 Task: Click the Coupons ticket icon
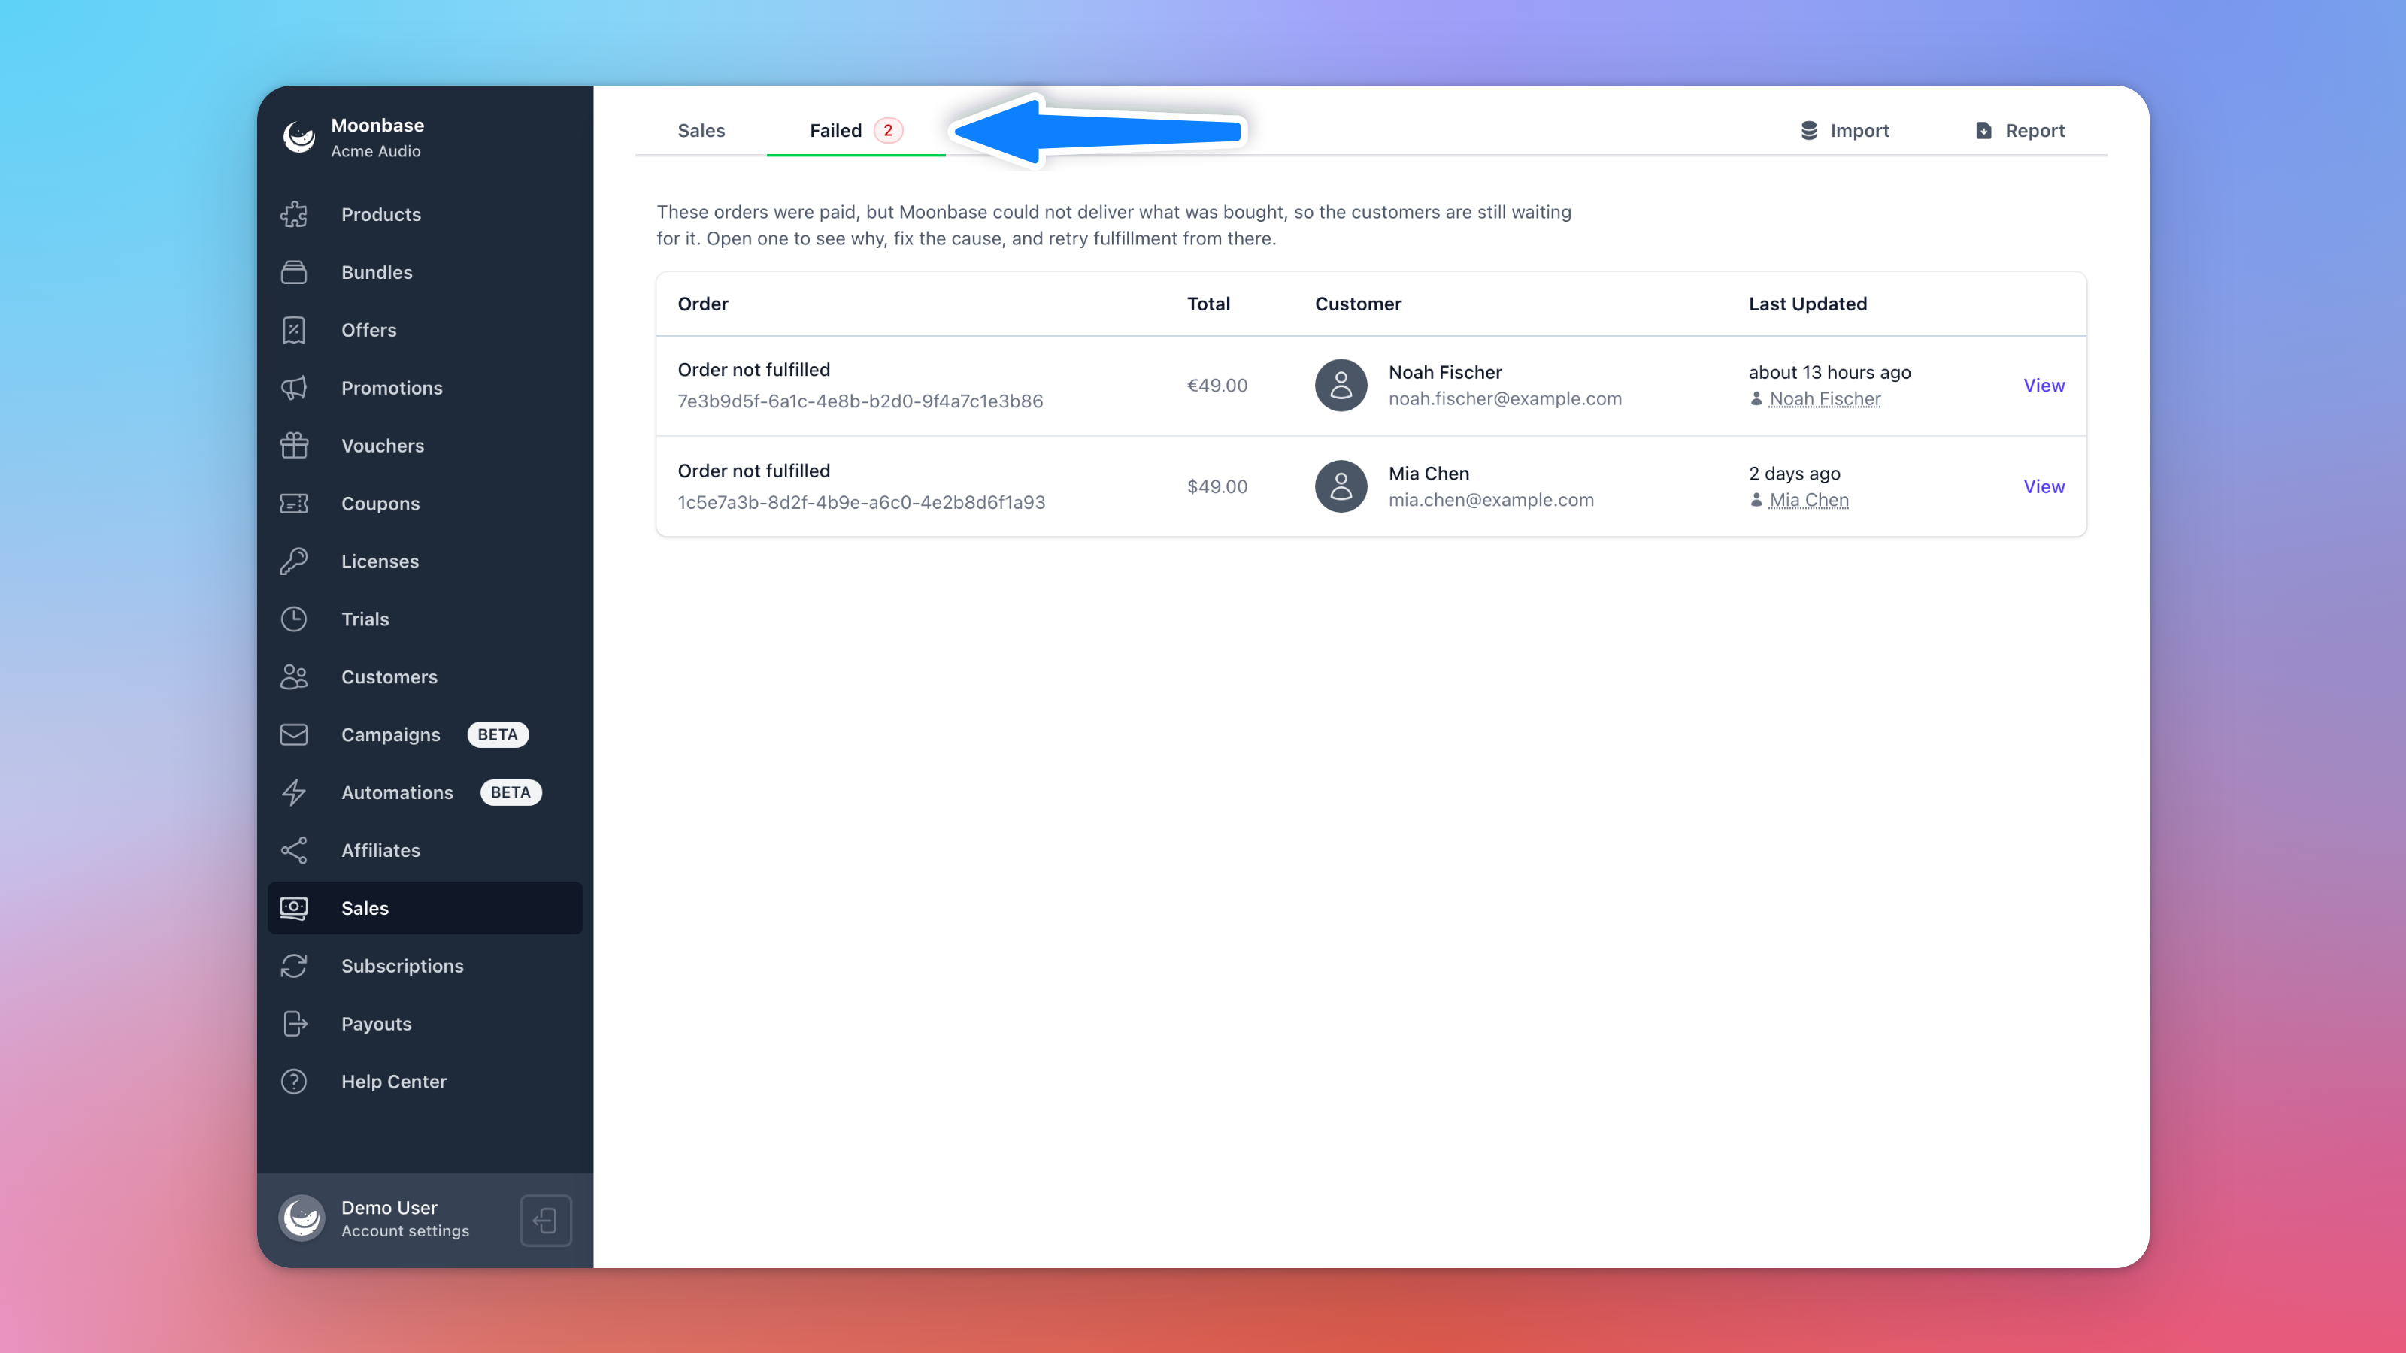pyautogui.click(x=294, y=504)
